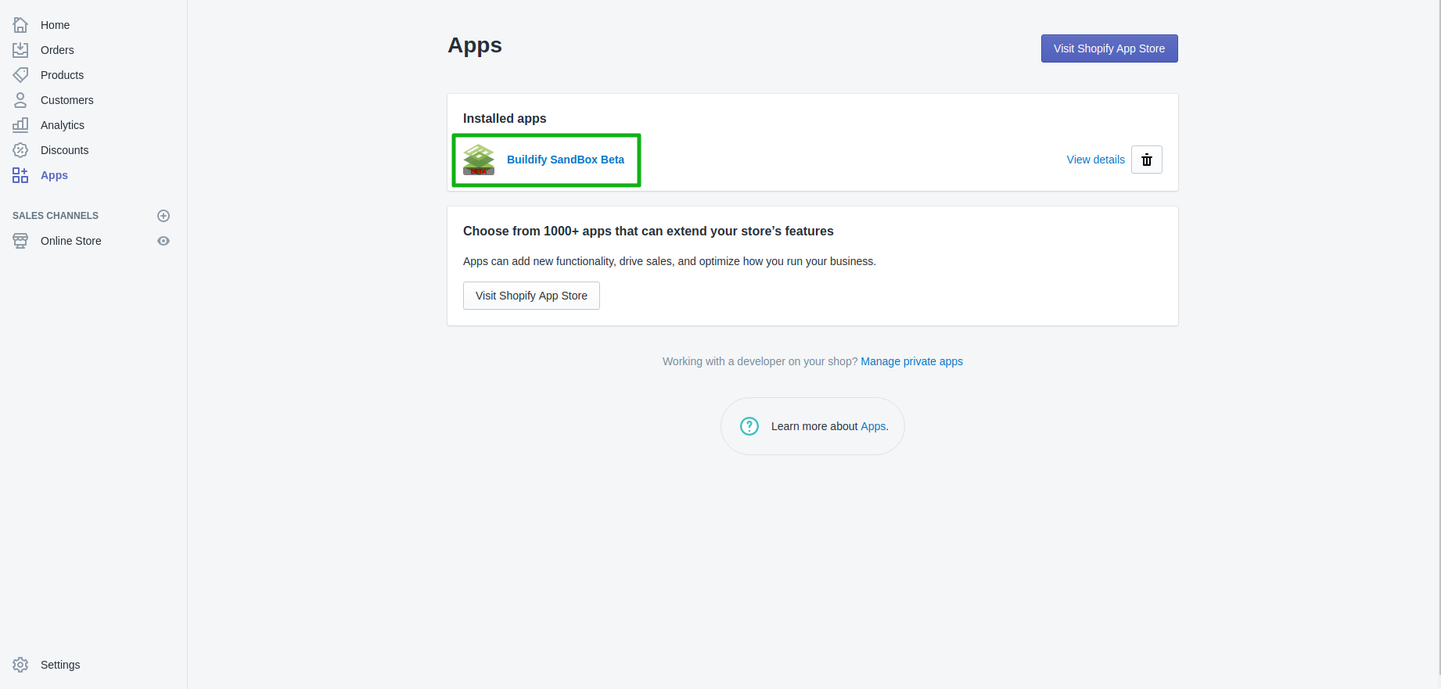Click the Buildify SandBox Beta app logo

pyautogui.click(x=479, y=160)
